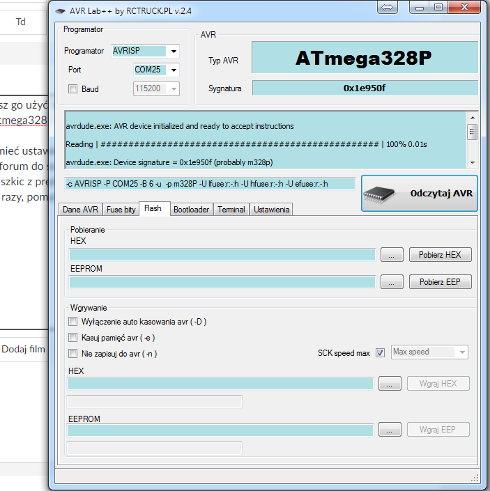Browse for Wgrywanie HEX file
Screen dimensions: 490x491
tap(390, 384)
